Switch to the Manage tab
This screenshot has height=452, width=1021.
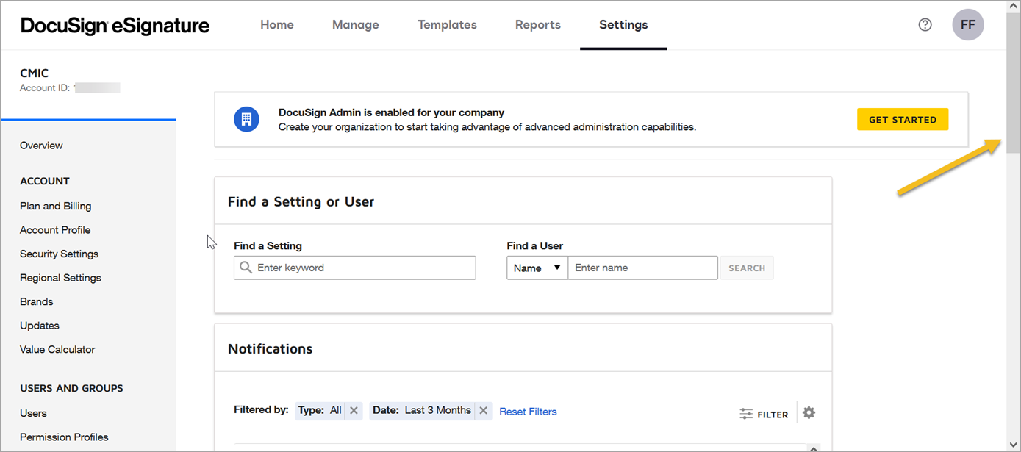355,24
